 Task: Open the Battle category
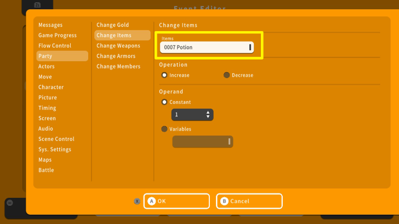(x=46, y=170)
